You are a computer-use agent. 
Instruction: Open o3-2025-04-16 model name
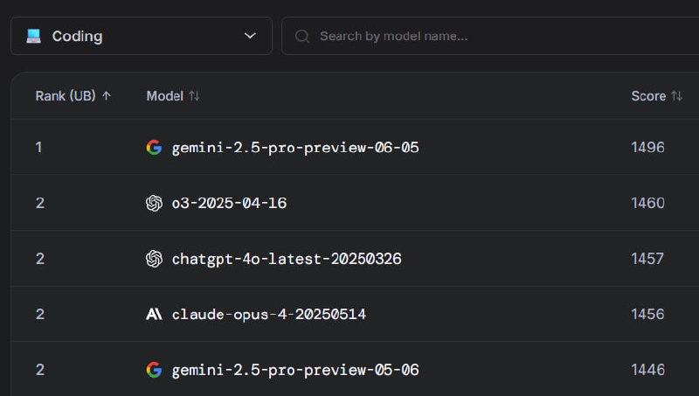click(x=229, y=203)
